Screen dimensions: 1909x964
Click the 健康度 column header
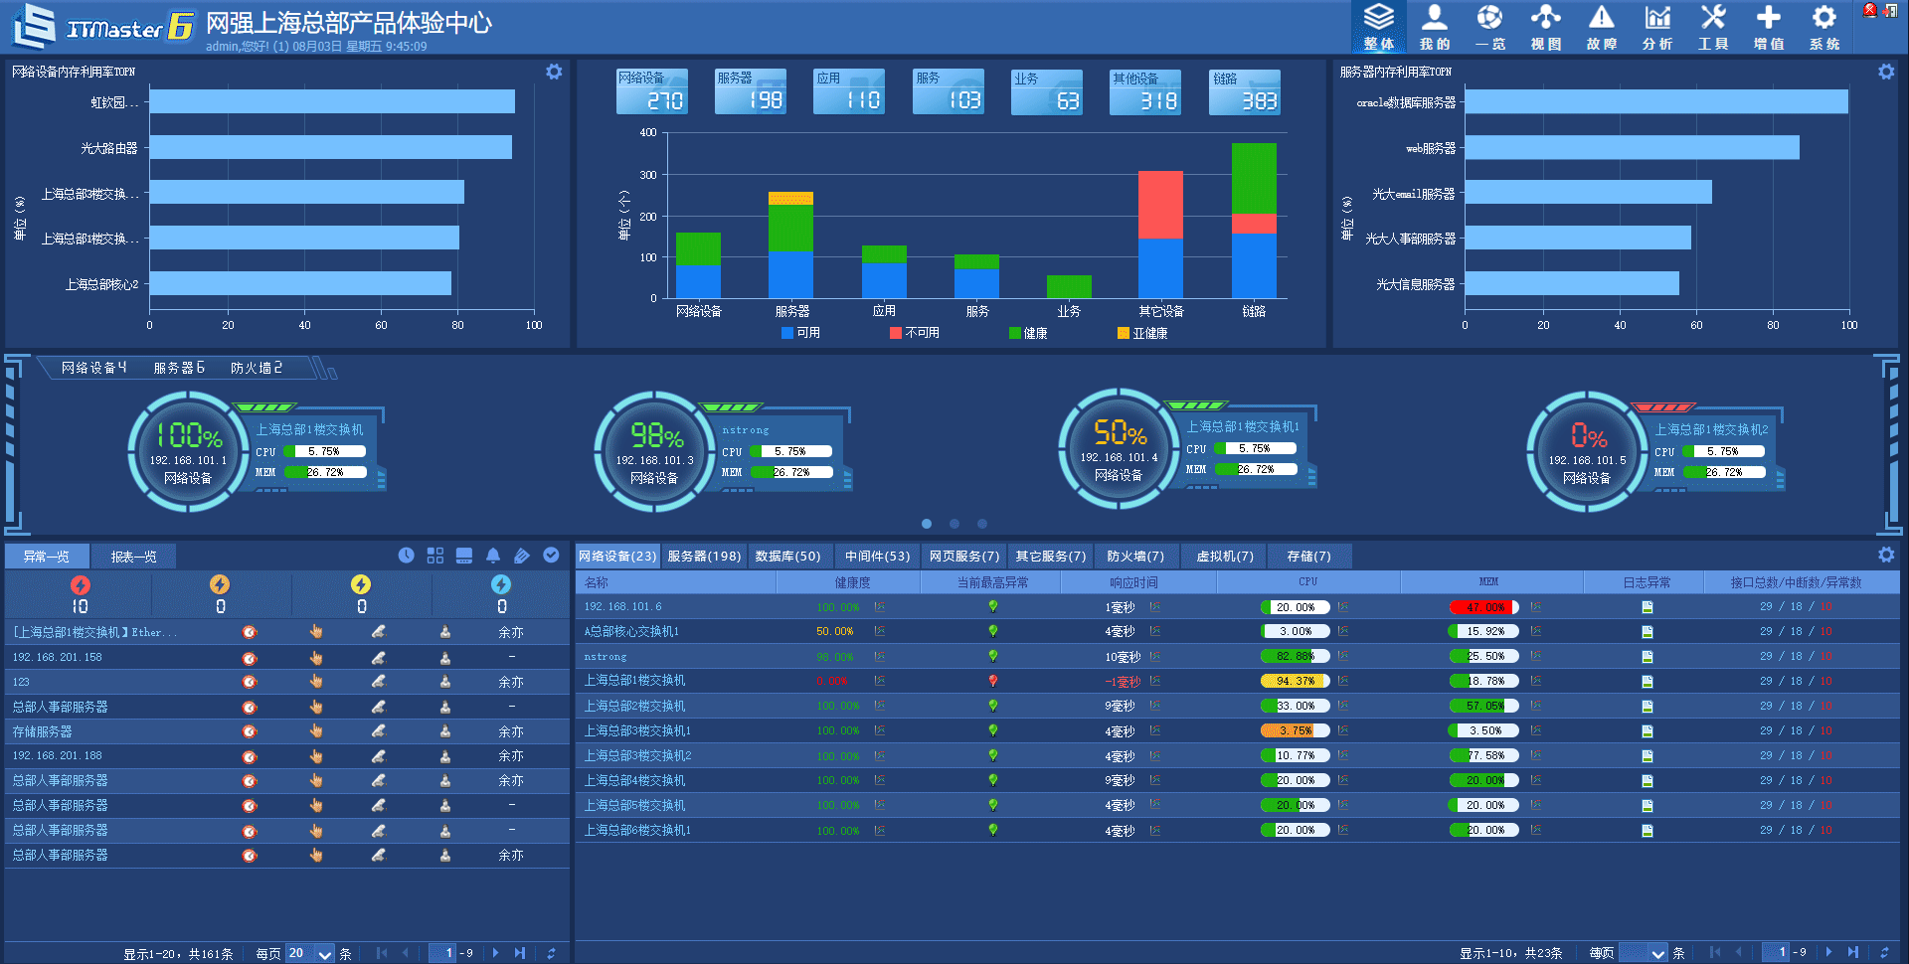click(852, 582)
